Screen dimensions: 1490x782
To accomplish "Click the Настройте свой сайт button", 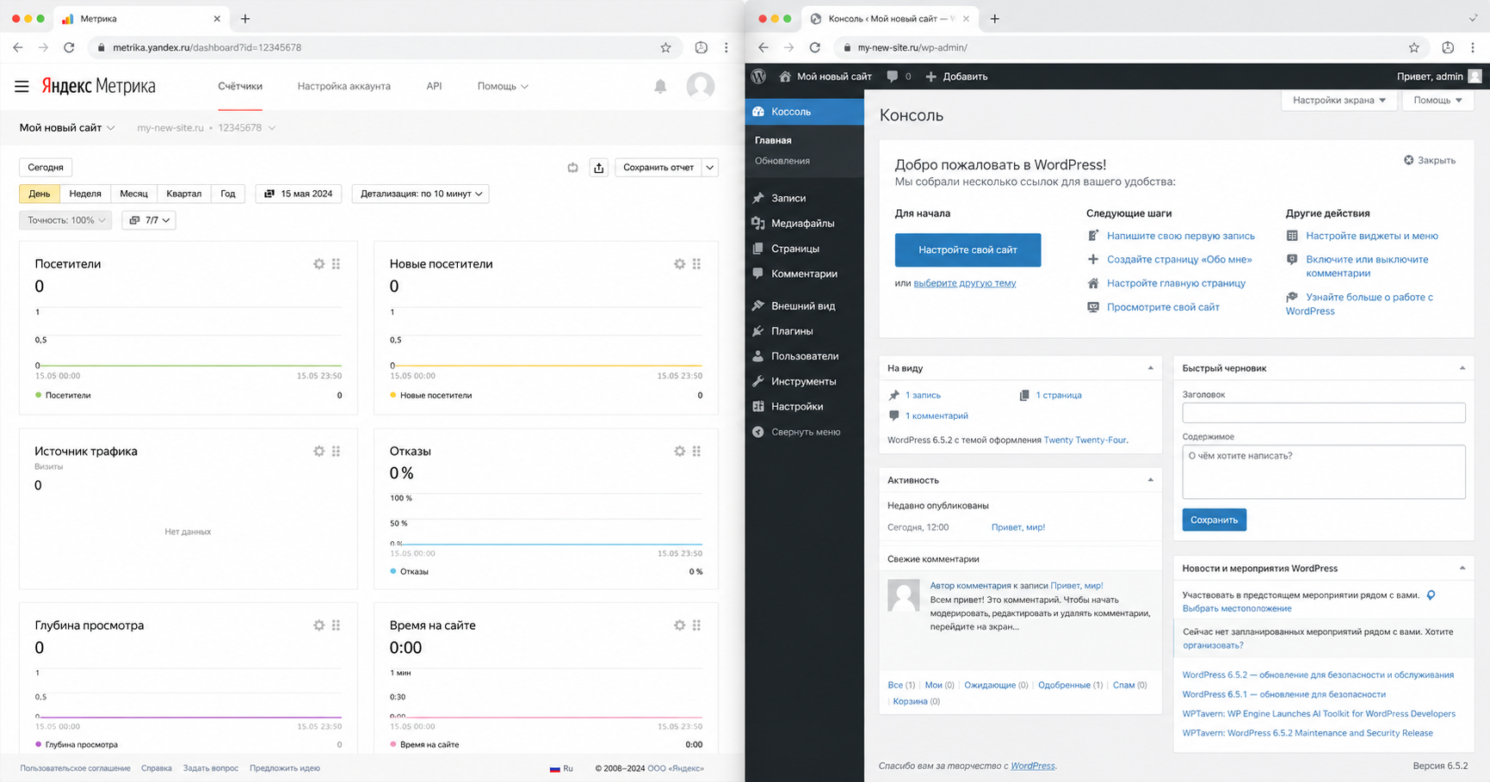I will point(968,249).
